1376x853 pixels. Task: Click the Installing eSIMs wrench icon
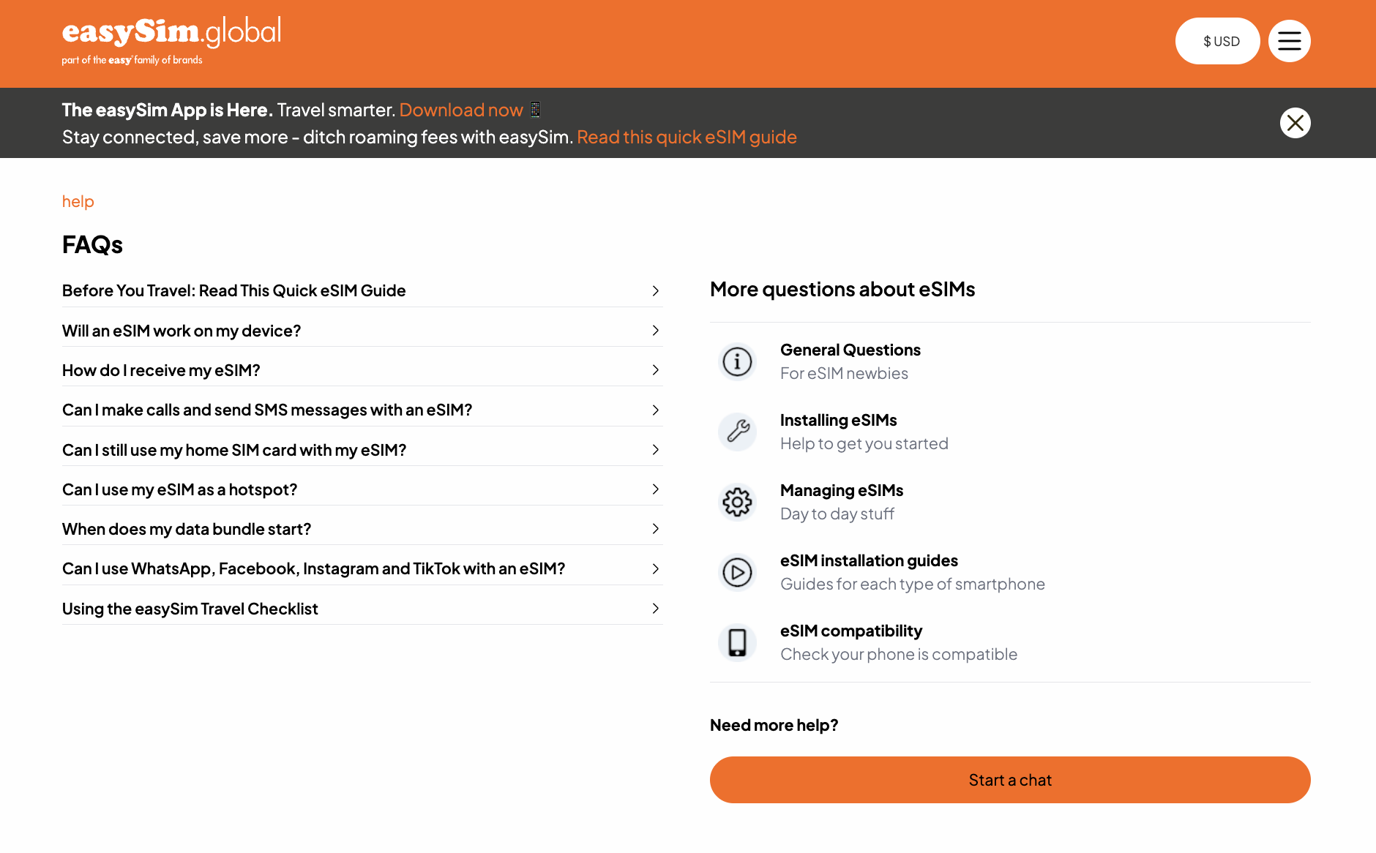(737, 432)
